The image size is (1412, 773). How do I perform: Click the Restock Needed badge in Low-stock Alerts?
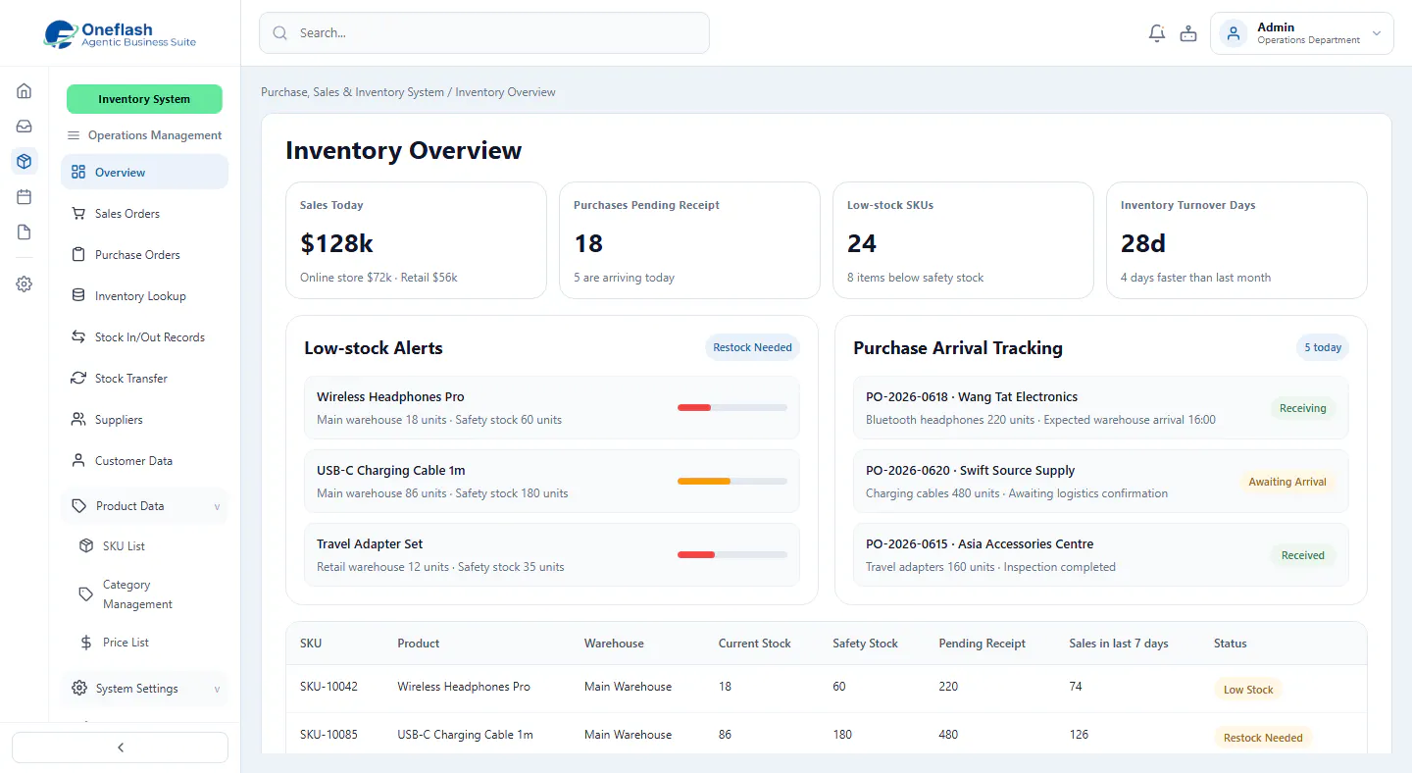pos(752,347)
